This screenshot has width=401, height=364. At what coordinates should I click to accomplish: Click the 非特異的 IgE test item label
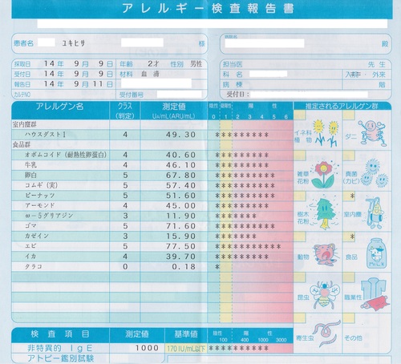(60, 348)
